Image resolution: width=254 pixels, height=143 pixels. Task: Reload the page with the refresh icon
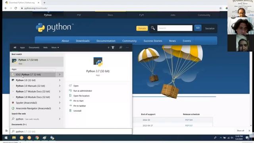pos(16,8)
